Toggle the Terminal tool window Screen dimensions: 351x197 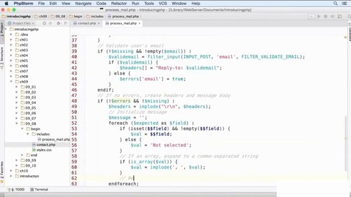pos(39,189)
